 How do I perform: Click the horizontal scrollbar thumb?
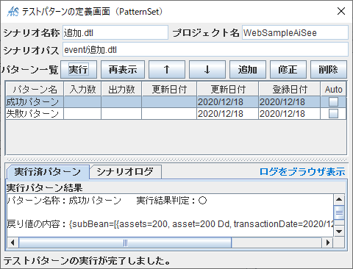pyautogui.click(x=125, y=243)
